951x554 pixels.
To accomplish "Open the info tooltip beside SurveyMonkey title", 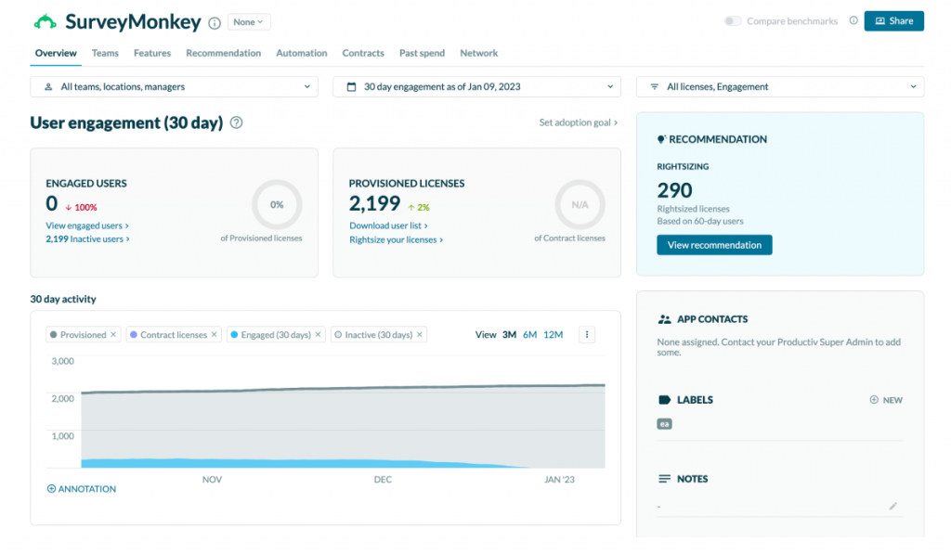I will (214, 21).
